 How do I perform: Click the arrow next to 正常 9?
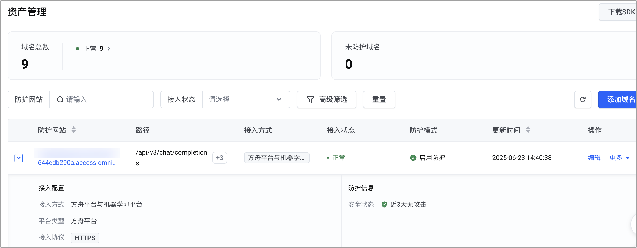point(109,49)
